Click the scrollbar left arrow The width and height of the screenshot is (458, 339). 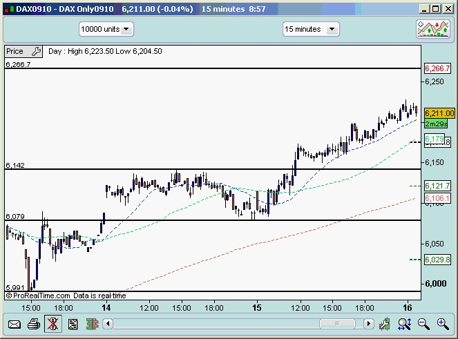[108, 324]
